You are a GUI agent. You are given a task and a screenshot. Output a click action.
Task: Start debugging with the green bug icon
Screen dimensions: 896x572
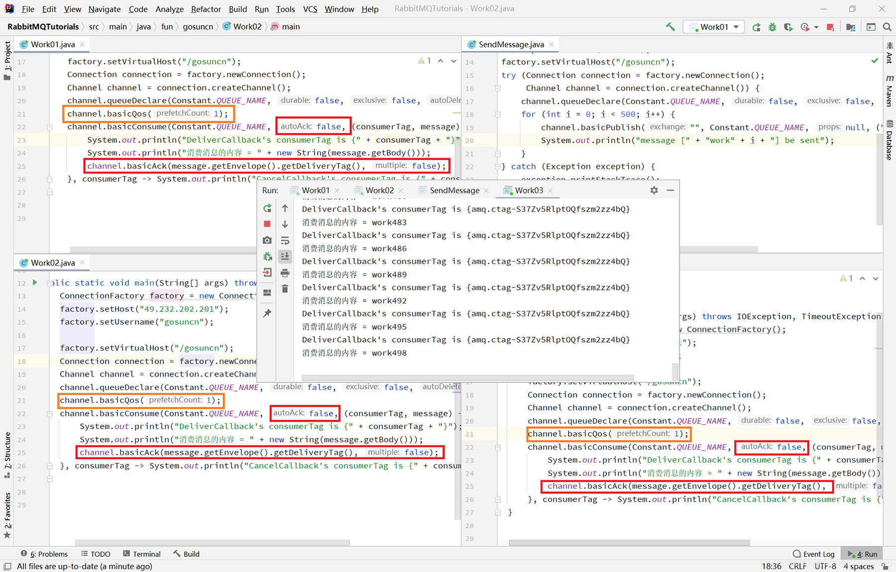point(772,27)
